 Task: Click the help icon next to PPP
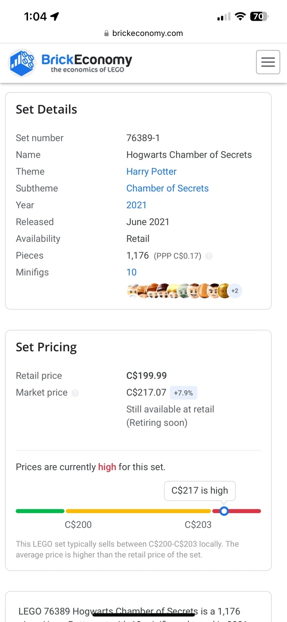click(x=209, y=256)
